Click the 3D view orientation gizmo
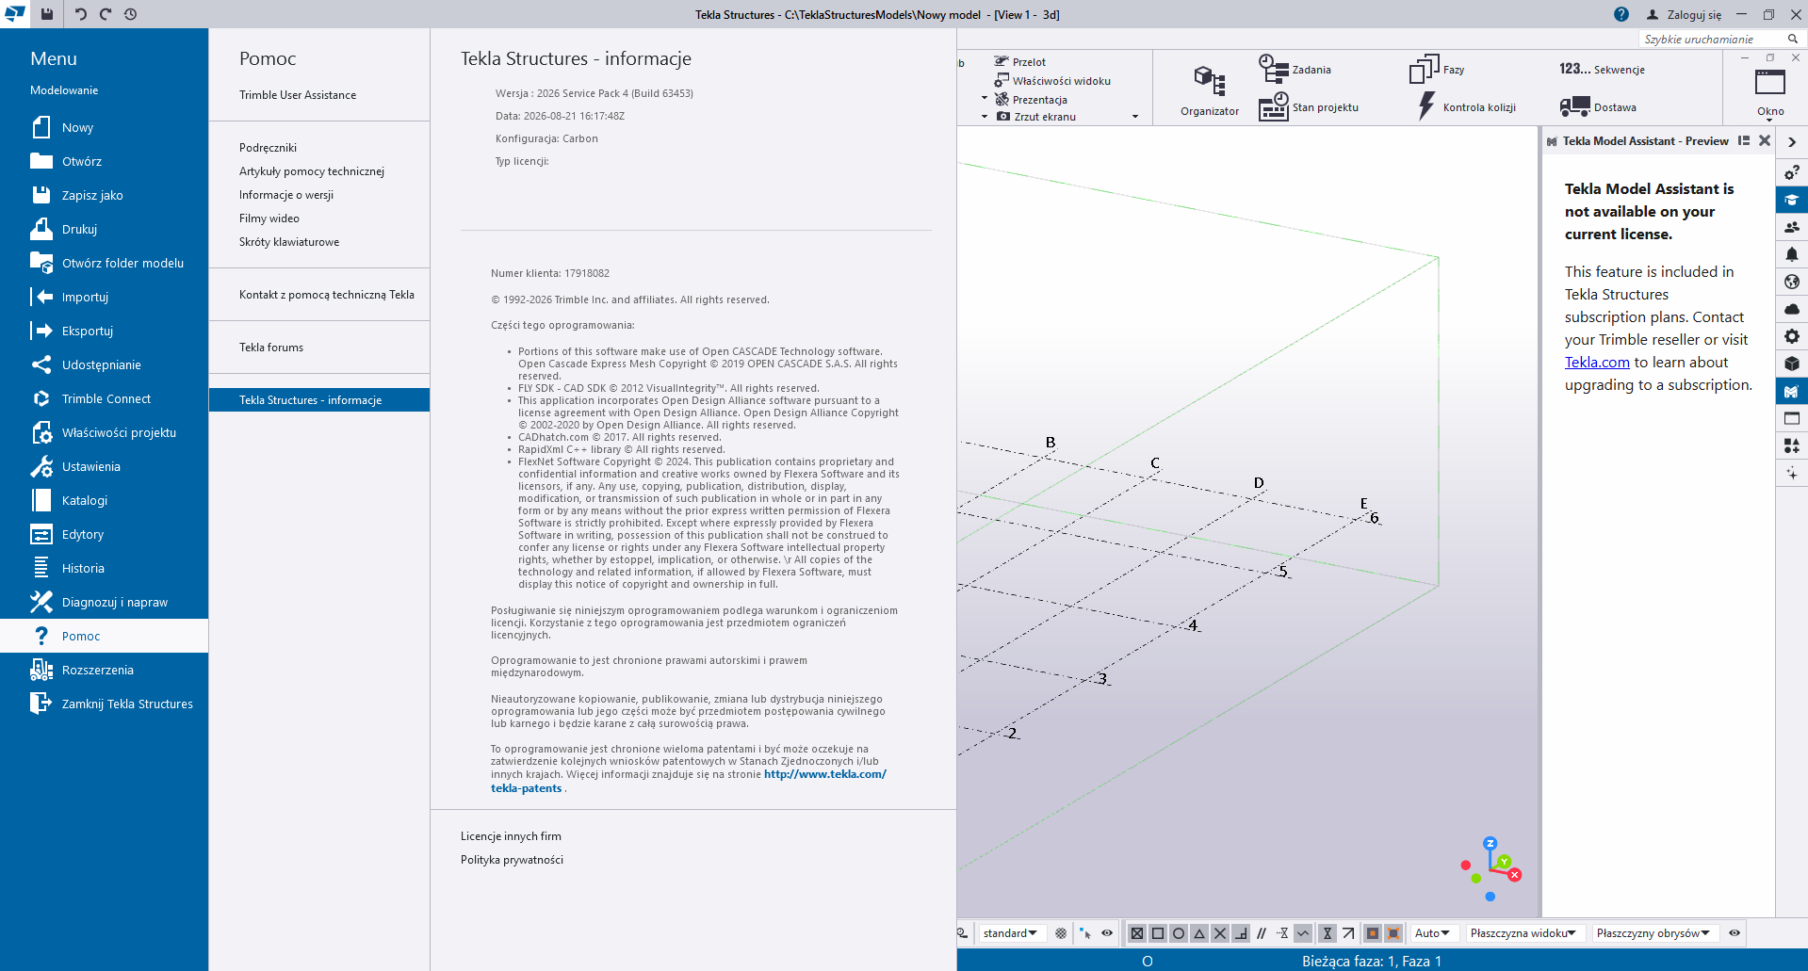1808x971 pixels. click(x=1490, y=868)
